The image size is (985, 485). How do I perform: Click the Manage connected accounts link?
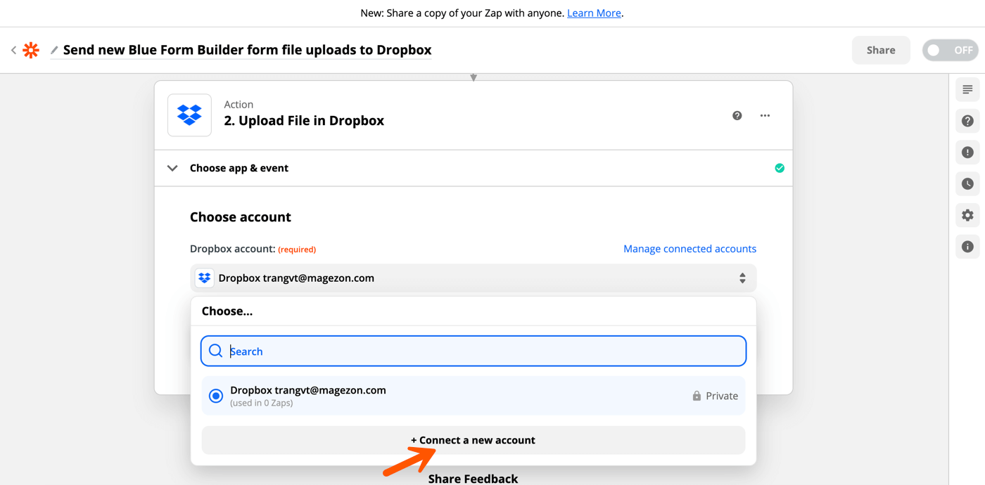[689, 248]
